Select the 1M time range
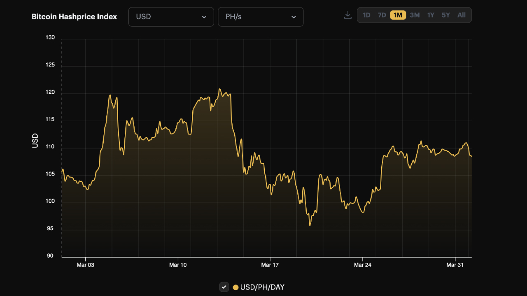 point(398,15)
